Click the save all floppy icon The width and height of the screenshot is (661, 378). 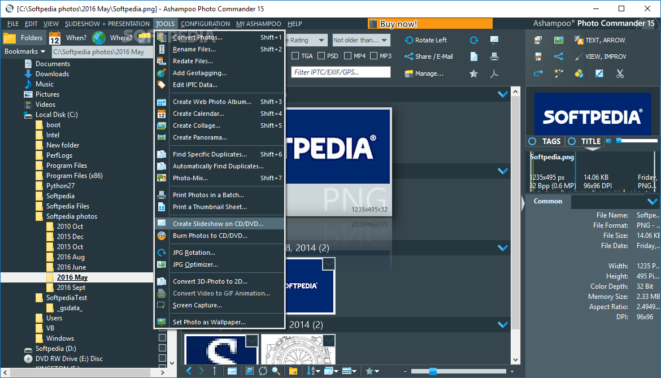pyautogui.click(x=538, y=40)
